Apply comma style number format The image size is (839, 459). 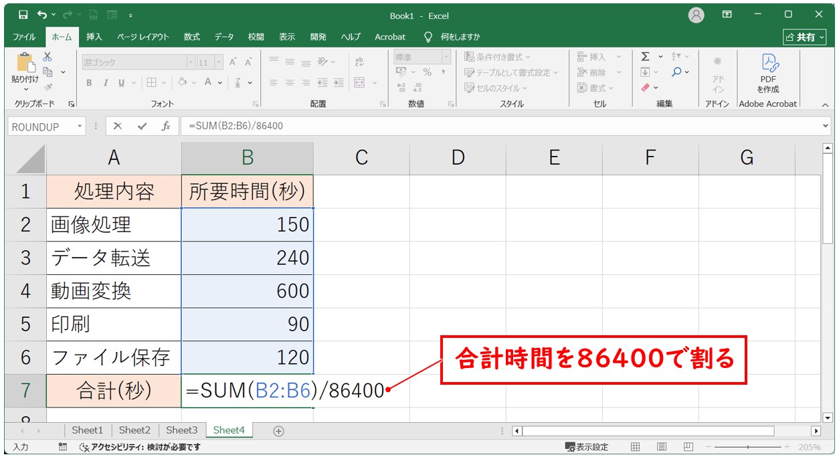click(x=443, y=72)
